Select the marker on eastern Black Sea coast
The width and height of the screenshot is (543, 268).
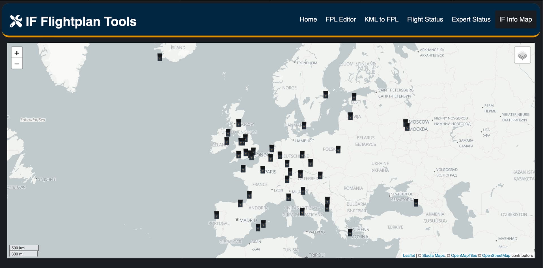tap(416, 202)
